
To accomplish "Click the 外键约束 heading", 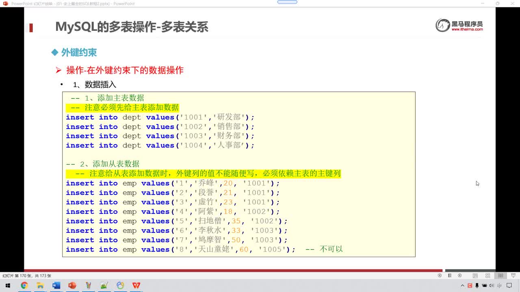I will [x=79, y=52].
